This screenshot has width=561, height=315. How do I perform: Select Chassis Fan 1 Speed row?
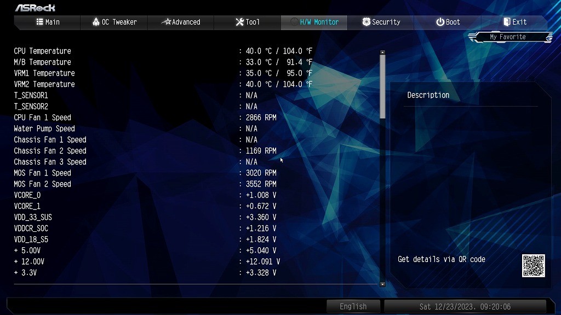(136, 139)
